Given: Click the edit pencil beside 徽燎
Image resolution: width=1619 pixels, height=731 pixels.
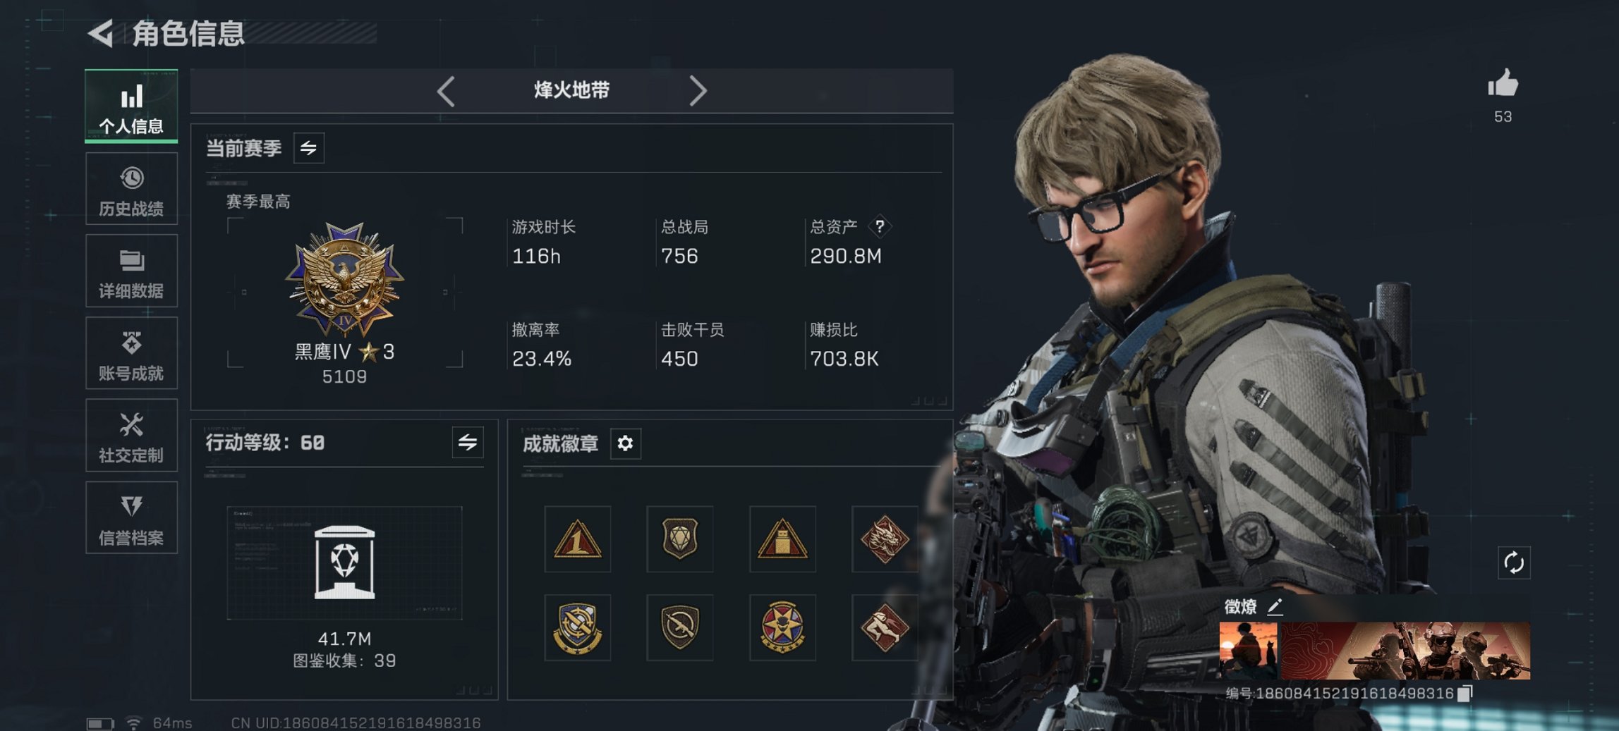Looking at the screenshot, I should pyautogui.click(x=1275, y=606).
